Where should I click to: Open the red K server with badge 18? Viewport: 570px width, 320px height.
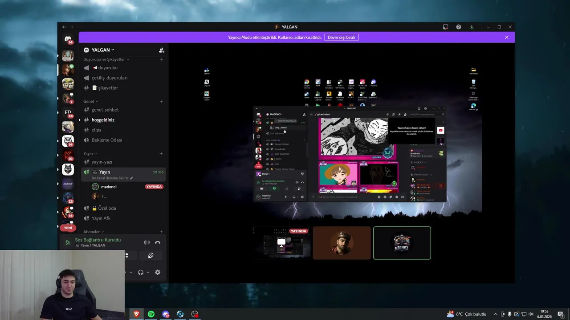[x=68, y=155]
